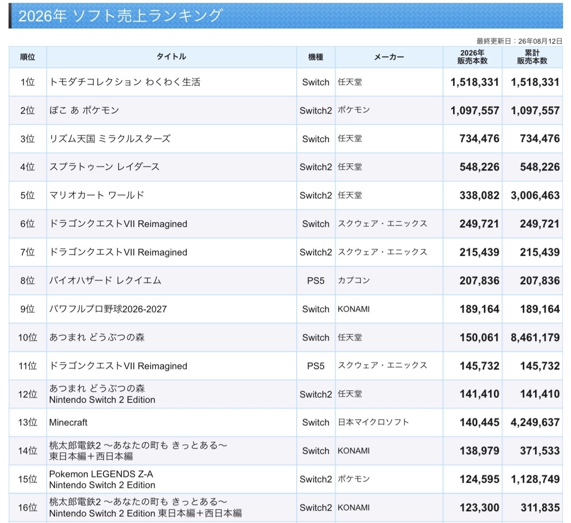The width and height of the screenshot is (571, 523).
Task: Click the 7位 ドラゴンクエストVII Reimagined title
Action: 118,252
